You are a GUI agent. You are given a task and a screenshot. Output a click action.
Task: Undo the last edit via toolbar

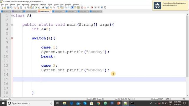coord(36,7)
